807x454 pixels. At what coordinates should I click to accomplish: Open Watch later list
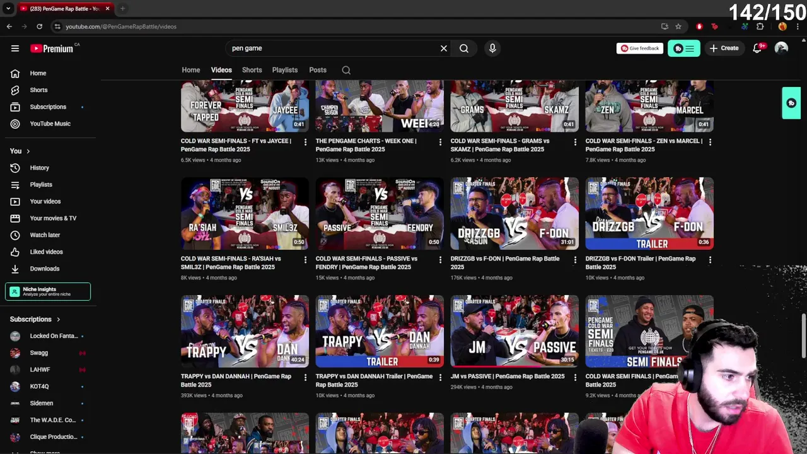pyautogui.click(x=45, y=235)
